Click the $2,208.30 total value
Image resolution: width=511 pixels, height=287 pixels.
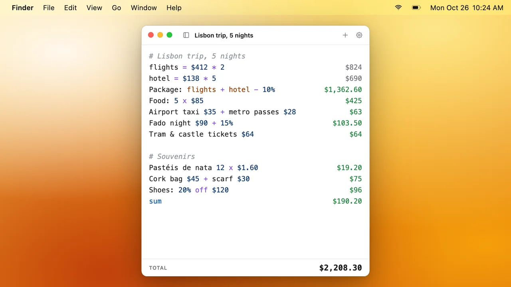341,268
